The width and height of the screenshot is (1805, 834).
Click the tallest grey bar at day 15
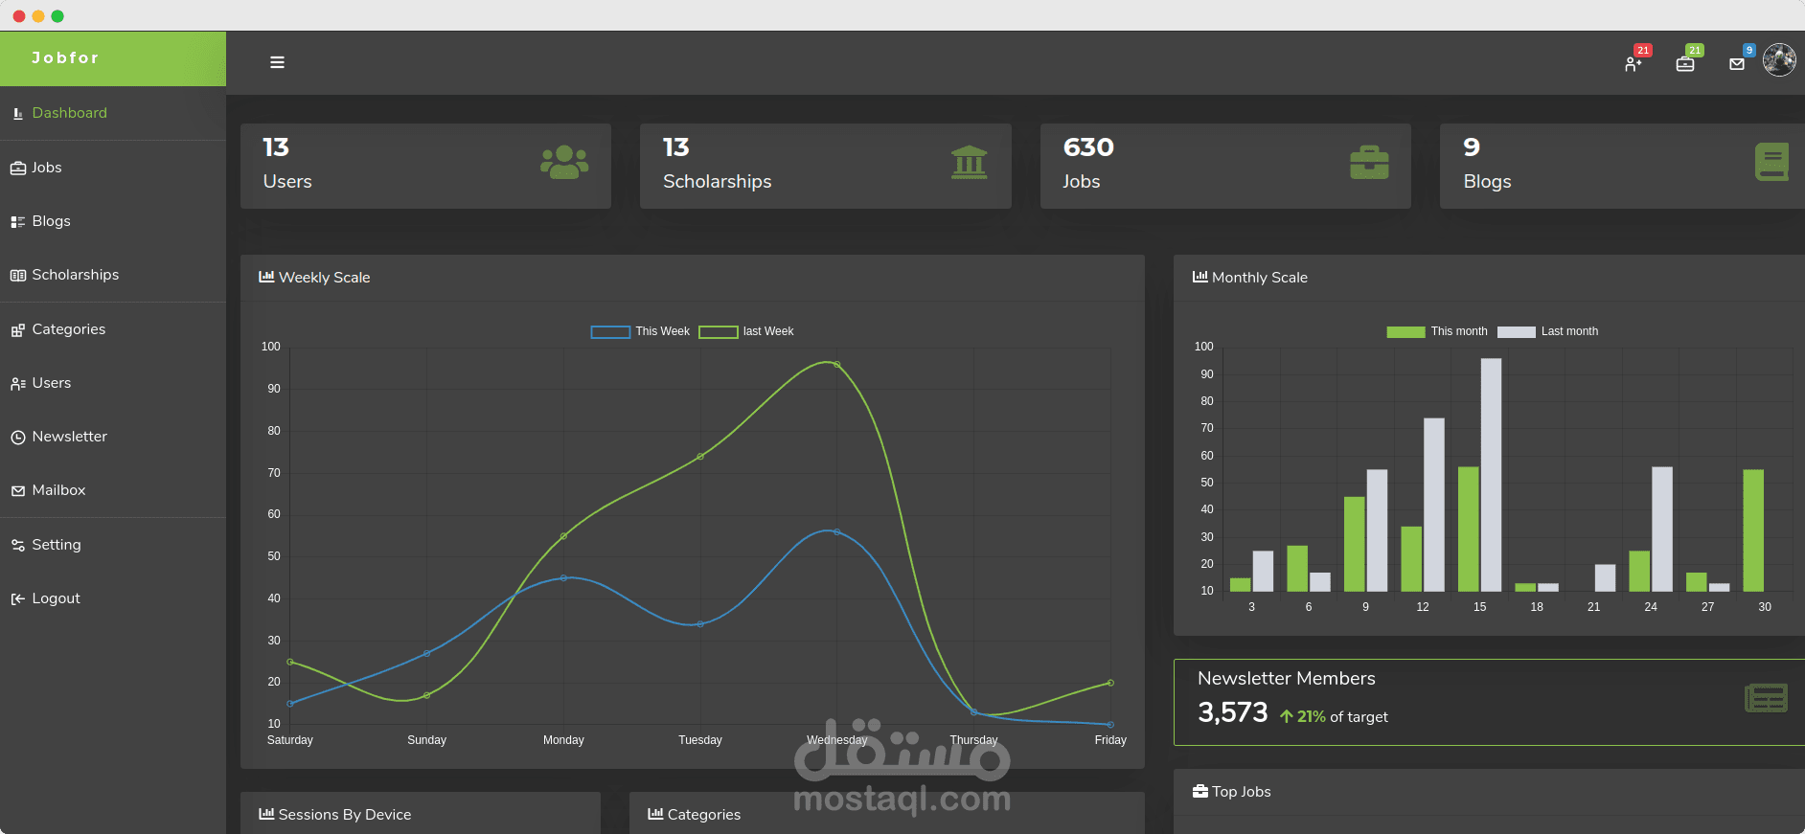pos(1491,475)
